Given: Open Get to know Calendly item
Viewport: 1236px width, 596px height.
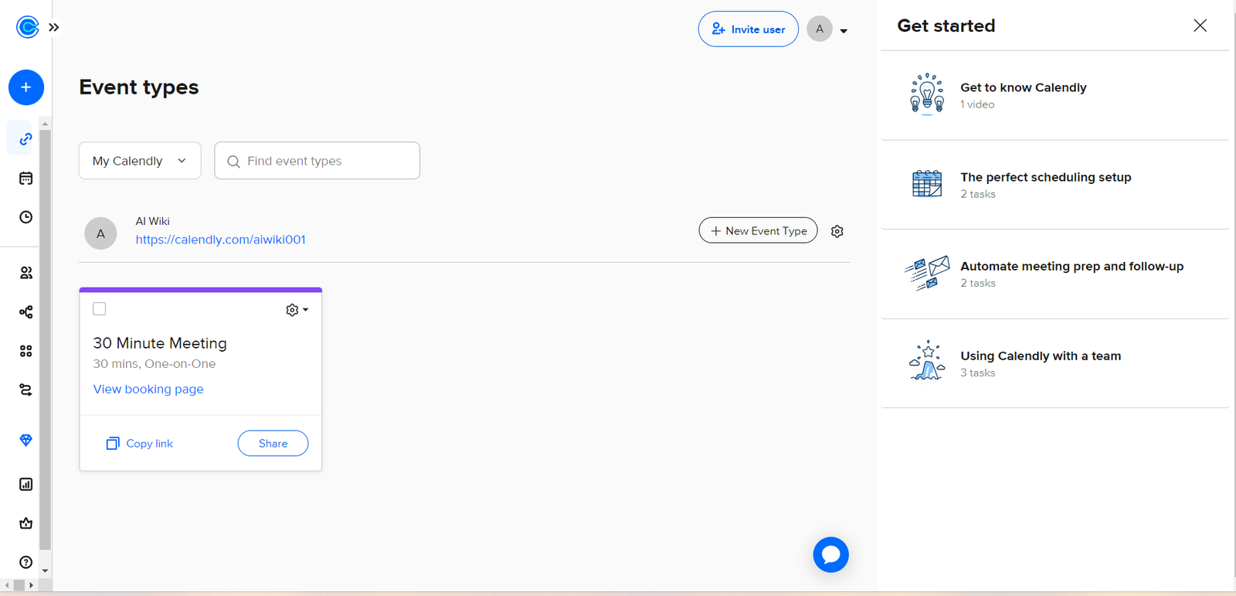Looking at the screenshot, I should coord(1054,95).
